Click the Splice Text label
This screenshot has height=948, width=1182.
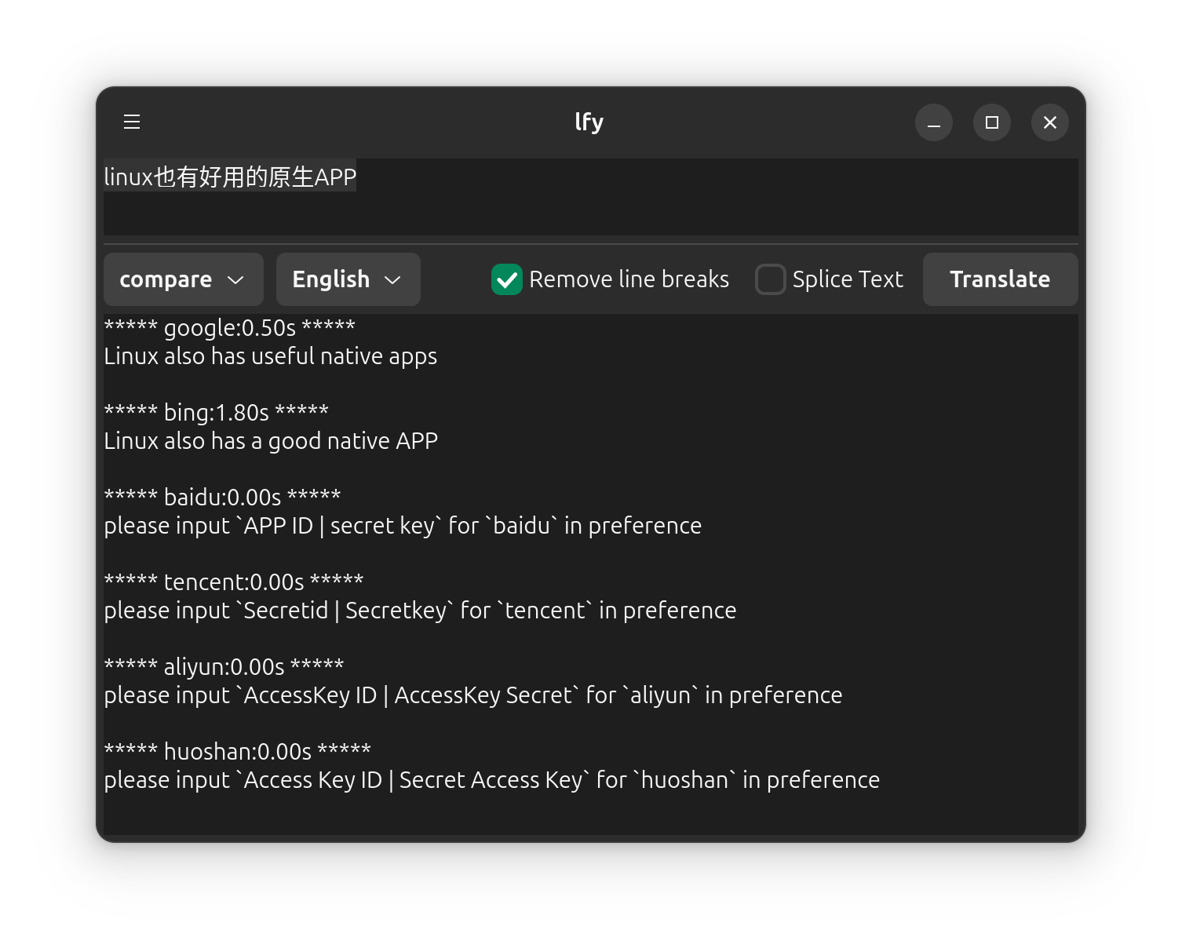point(848,279)
